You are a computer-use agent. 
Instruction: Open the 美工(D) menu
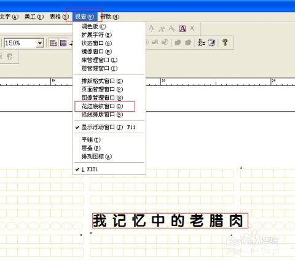tap(34, 17)
